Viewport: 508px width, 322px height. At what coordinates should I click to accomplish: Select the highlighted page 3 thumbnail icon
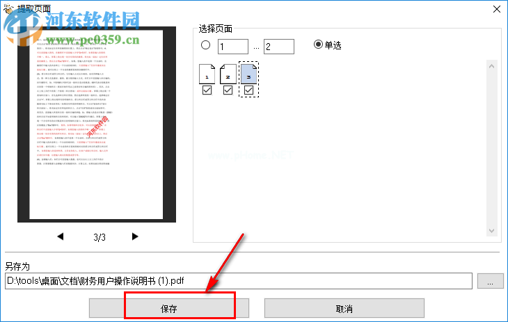[249, 74]
